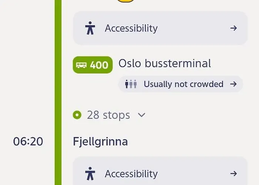
Task: Click the crowd people icon
Action: pyautogui.click(x=131, y=84)
